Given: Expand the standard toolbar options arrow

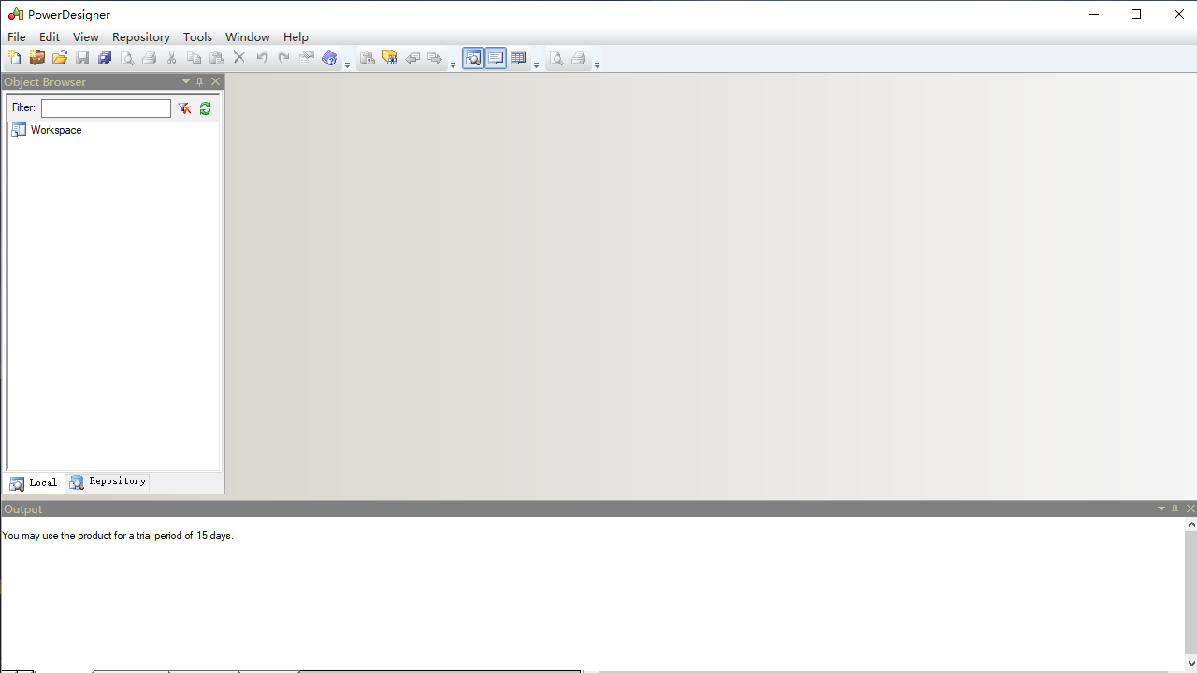Looking at the screenshot, I should 347,64.
